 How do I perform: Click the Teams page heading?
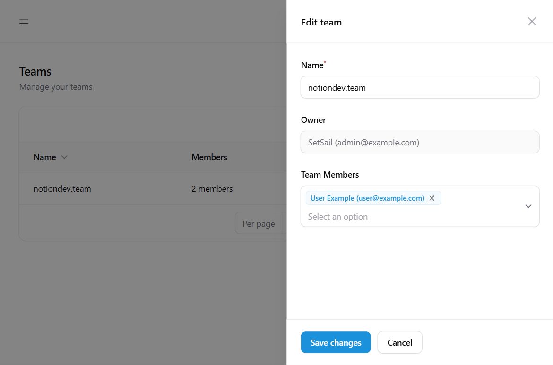[x=35, y=72]
